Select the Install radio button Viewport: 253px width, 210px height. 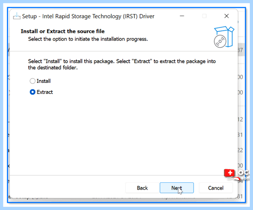click(32, 81)
